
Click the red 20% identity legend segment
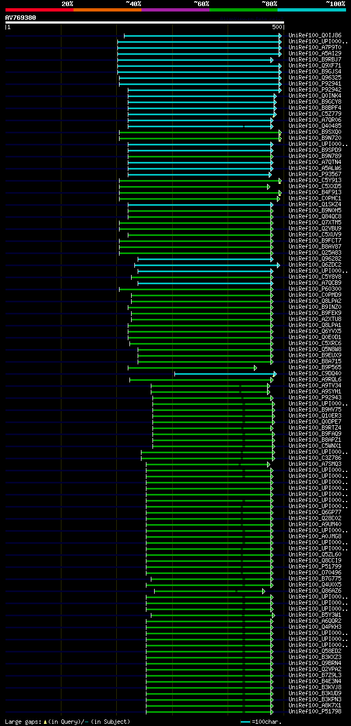pyautogui.click(x=39, y=10)
